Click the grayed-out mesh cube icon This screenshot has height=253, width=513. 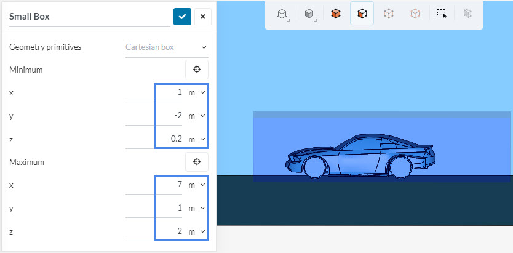click(x=467, y=14)
